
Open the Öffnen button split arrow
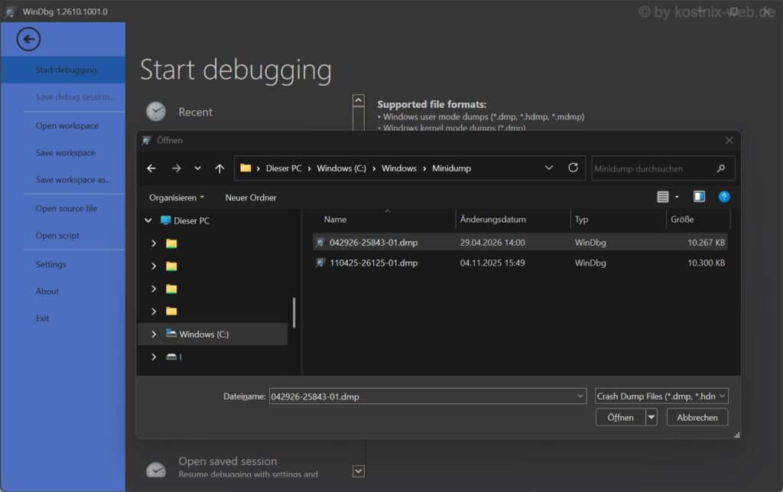click(651, 417)
